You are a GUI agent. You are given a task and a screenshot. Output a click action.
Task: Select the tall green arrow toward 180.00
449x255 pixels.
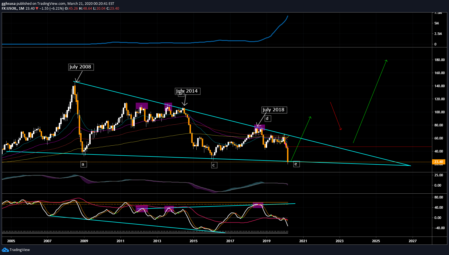370,101
